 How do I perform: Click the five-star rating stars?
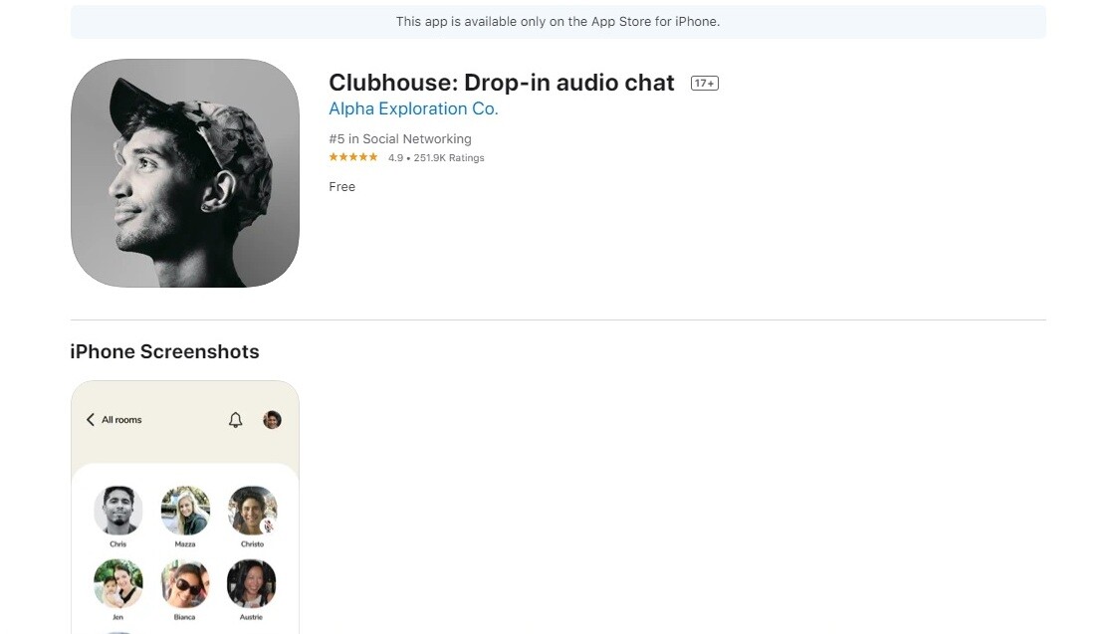[353, 157]
